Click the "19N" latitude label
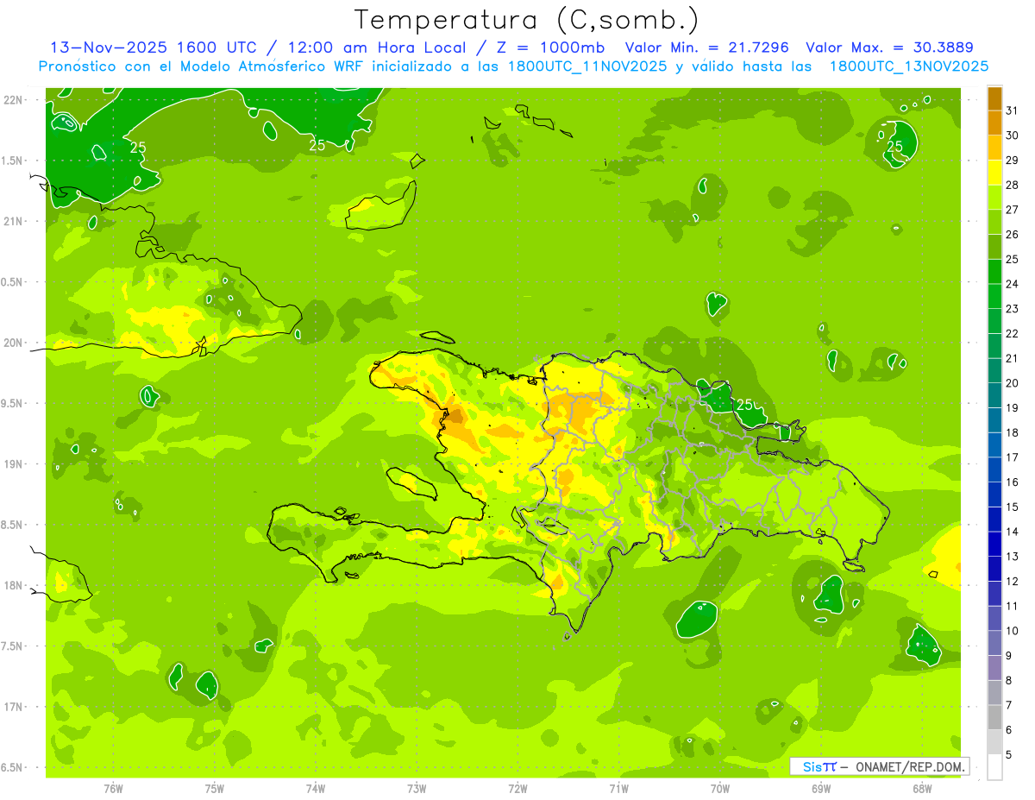 coord(12,464)
